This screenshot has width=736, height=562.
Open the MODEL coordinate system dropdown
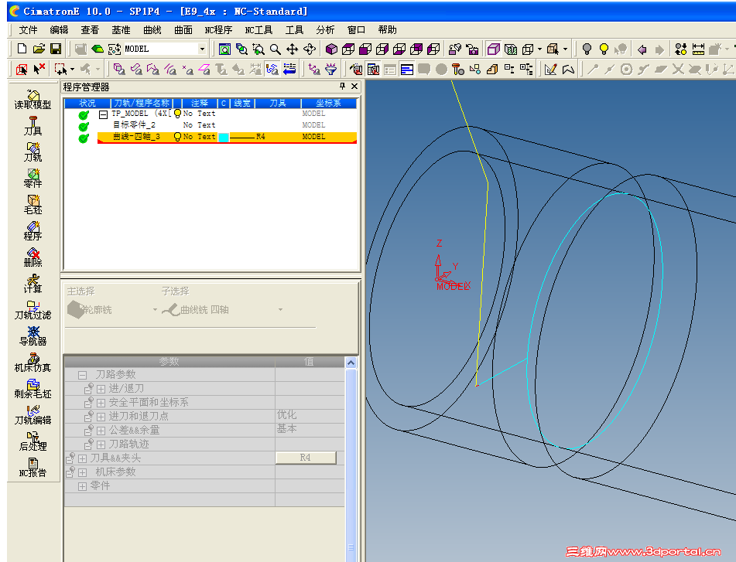point(202,49)
